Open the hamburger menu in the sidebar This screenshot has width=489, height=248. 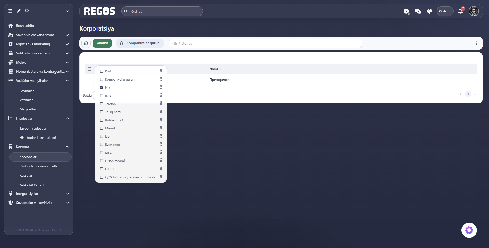10,11
